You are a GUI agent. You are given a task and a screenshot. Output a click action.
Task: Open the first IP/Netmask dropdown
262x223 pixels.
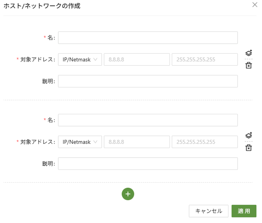pos(80,60)
